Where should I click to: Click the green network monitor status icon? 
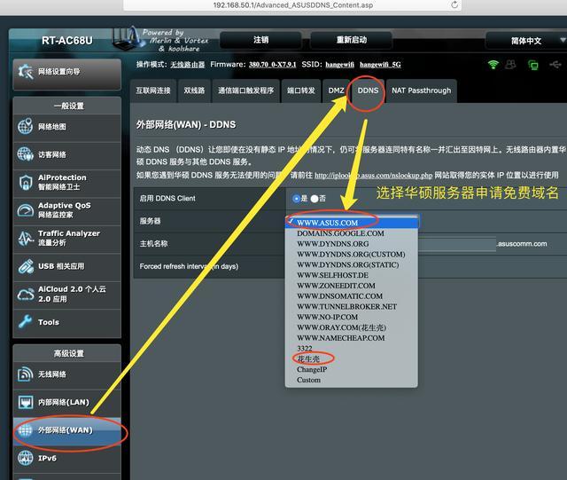tap(533, 65)
